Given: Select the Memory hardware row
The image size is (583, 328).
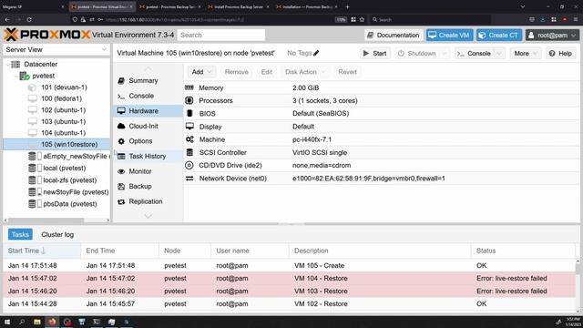Looking at the screenshot, I should [382, 87].
